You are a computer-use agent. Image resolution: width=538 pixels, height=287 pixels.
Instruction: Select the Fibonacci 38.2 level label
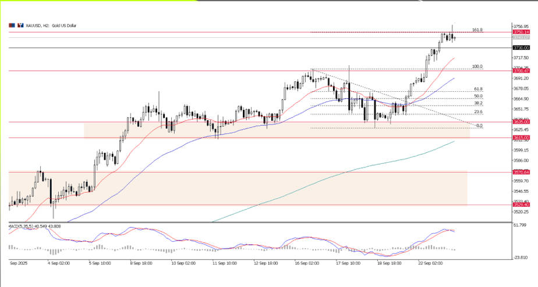tap(478, 103)
